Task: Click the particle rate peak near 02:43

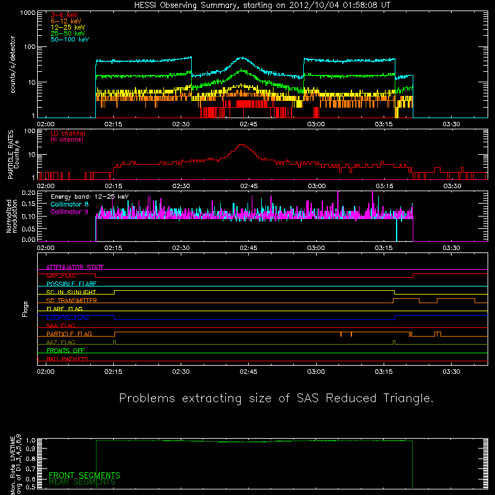Action: click(x=242, y=145)
